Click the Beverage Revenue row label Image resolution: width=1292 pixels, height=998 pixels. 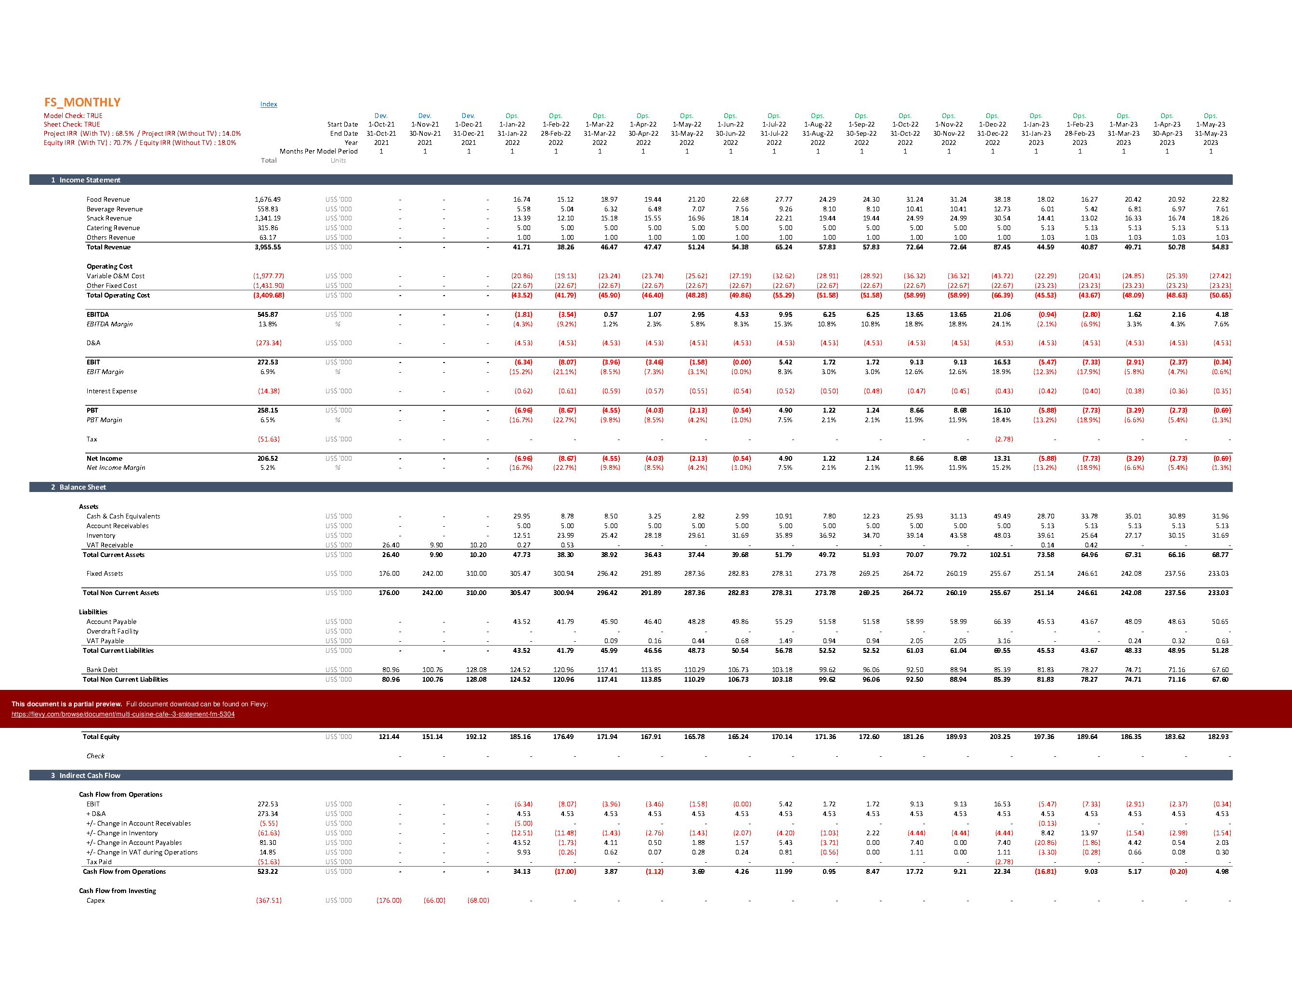coord(114,209)
